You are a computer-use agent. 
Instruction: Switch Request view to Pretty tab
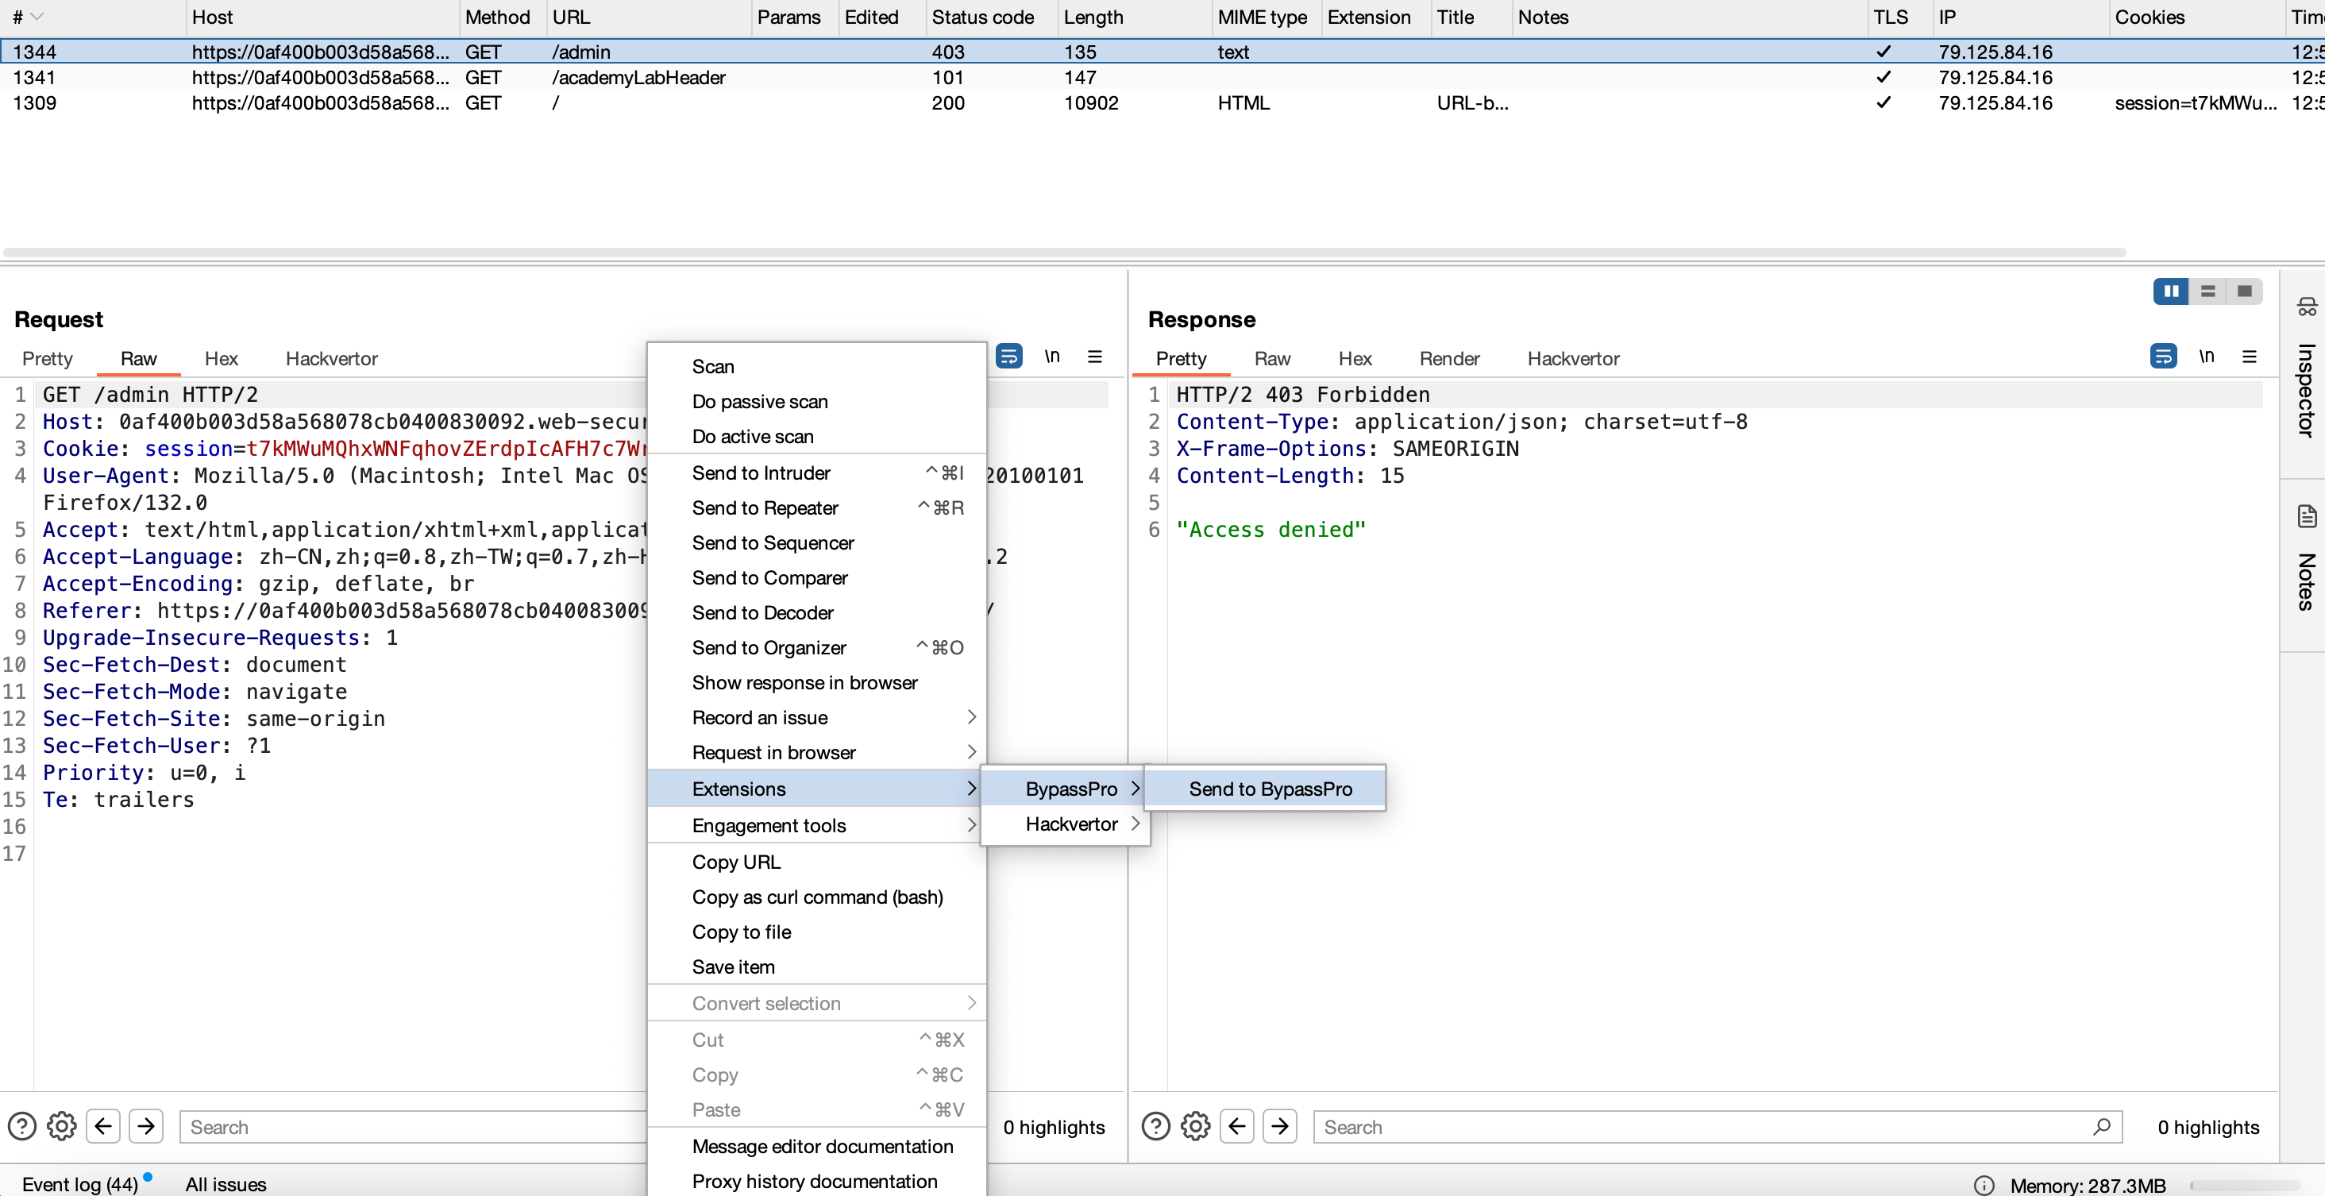(x=47, y=358)
